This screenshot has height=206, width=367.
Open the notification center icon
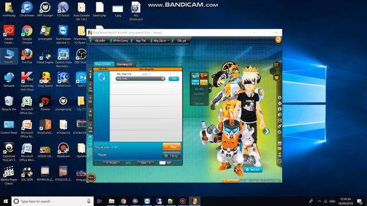(x=360, y=201)
